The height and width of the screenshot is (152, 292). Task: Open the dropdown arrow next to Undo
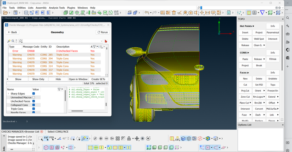(x=151, y=13)
